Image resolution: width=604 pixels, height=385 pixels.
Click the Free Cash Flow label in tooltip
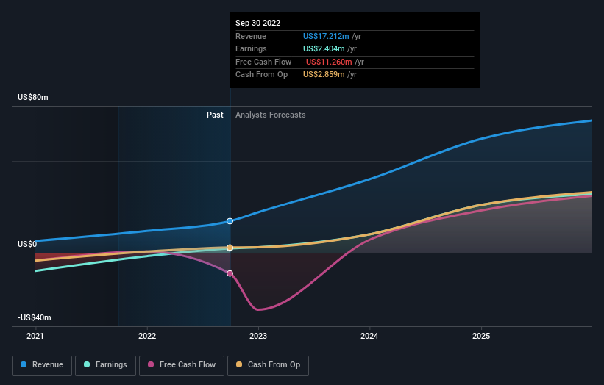tap(263, 62)
